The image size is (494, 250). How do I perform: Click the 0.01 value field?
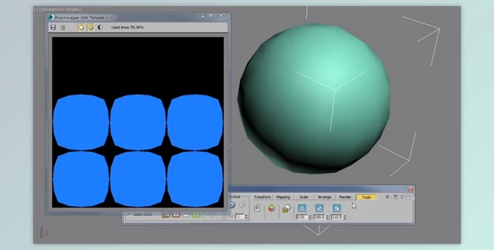[302, 217]
